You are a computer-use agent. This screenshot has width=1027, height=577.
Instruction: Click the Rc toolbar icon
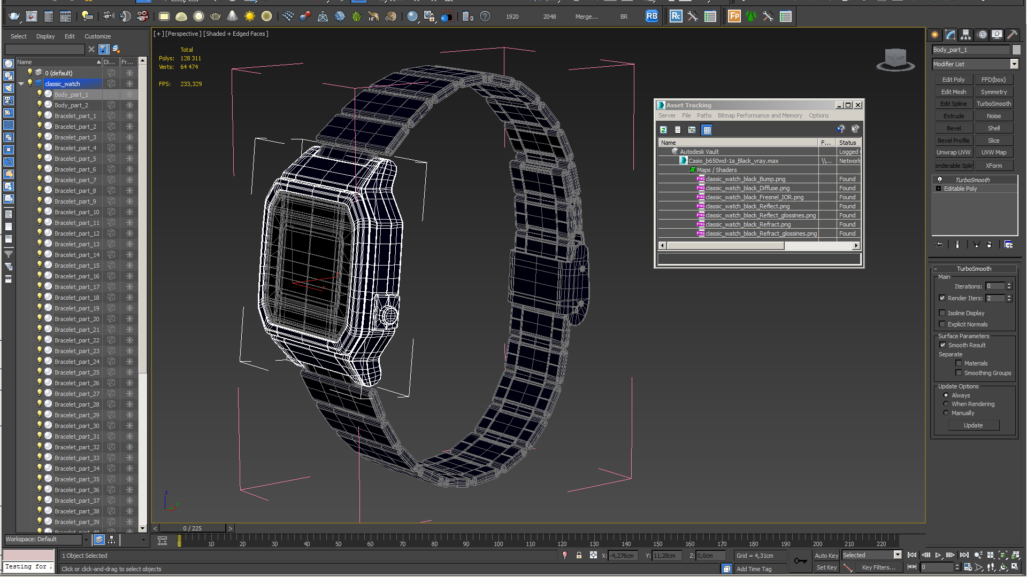pos(676,16)
